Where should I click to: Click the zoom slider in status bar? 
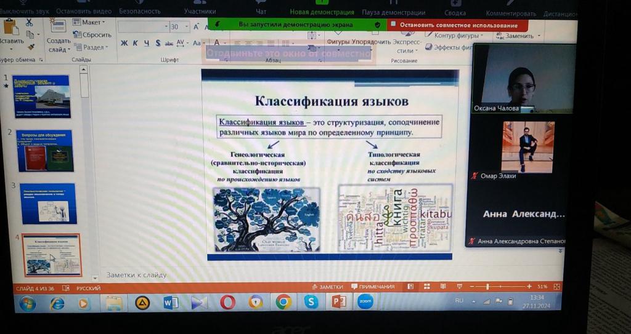point(487,287)
